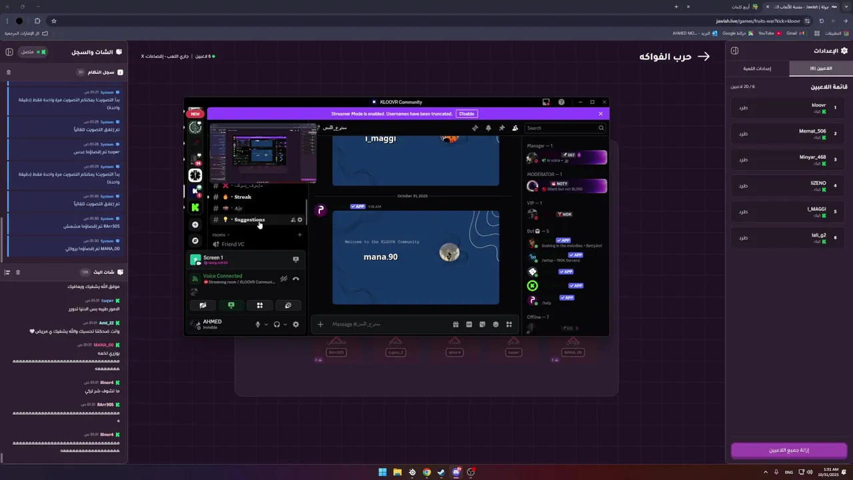The width and height of the screenshot is (853, 480).
Task: Show hidden system tray icons
Action: (765, 472)
